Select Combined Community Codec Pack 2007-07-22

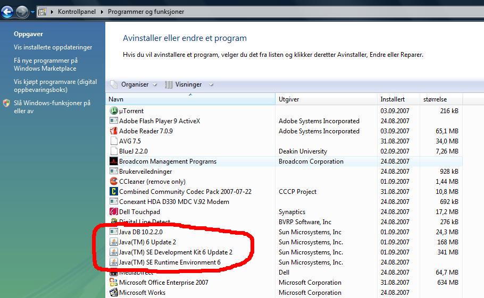pos(185,191)
